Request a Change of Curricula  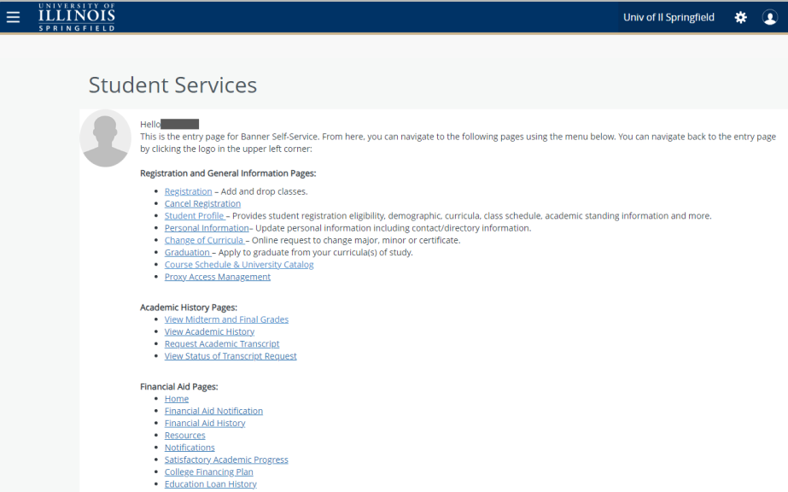(203, 240)
